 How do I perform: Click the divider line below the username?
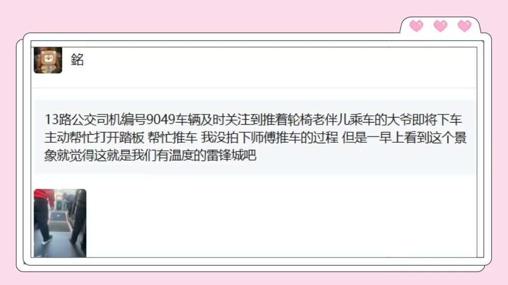point(254,88)
